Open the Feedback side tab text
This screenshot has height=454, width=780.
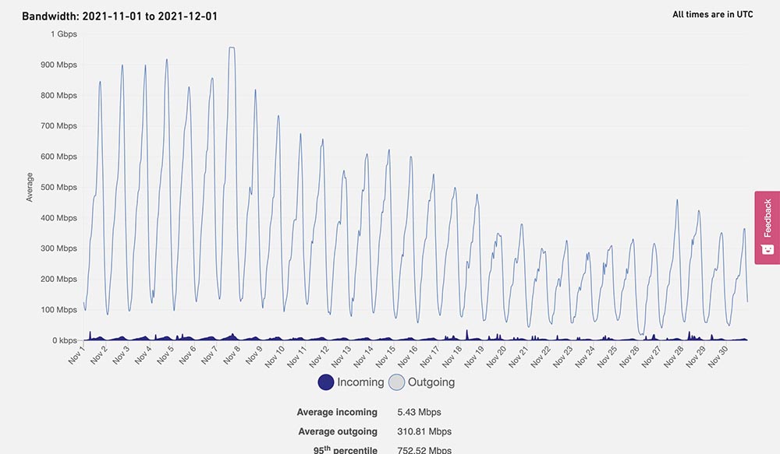[767, 218]
